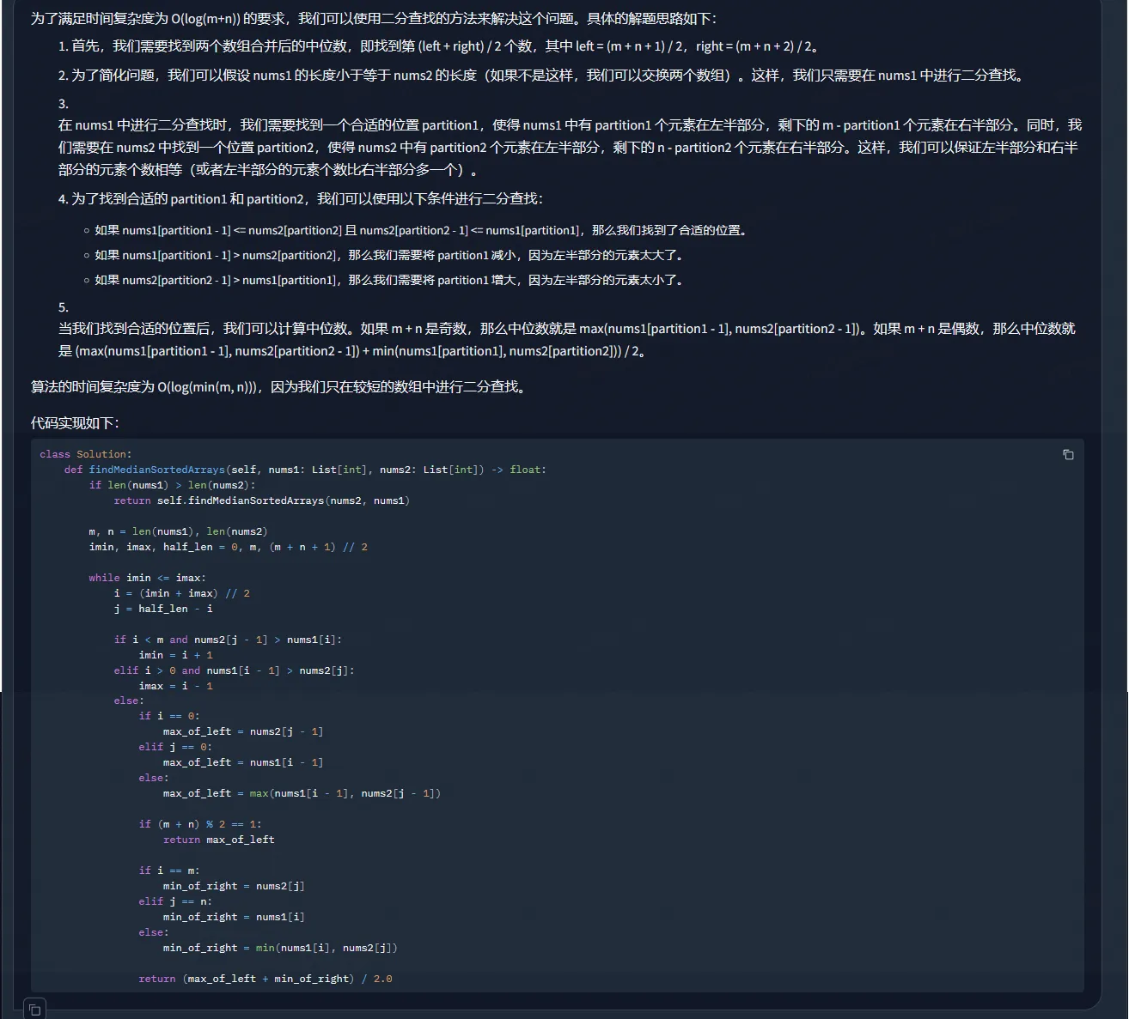Screen dimensions: 1129x1019
Task: Click 'max_of_left = nums1[i - 1]' line
Action: pos(243,762)
